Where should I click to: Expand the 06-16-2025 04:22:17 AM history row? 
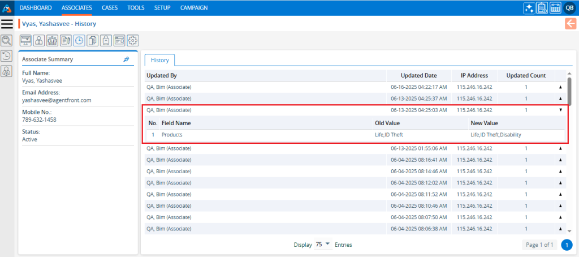[x=560, y=87]
